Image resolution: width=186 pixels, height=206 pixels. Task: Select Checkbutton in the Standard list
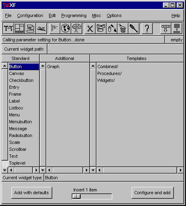21,80
